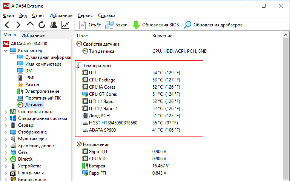Open the Сервис menu
Image resolution: width=290 pixels, height=181 pixels.
pos(85,15)
